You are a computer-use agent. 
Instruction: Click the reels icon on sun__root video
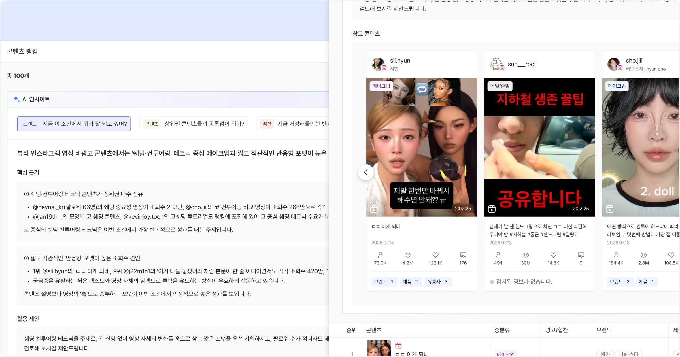[x=492, y=209]
